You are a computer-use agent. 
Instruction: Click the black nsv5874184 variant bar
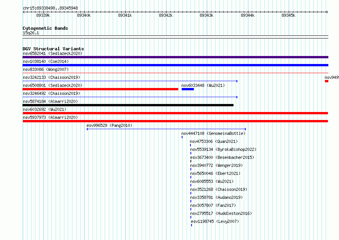tap(128, 105)
